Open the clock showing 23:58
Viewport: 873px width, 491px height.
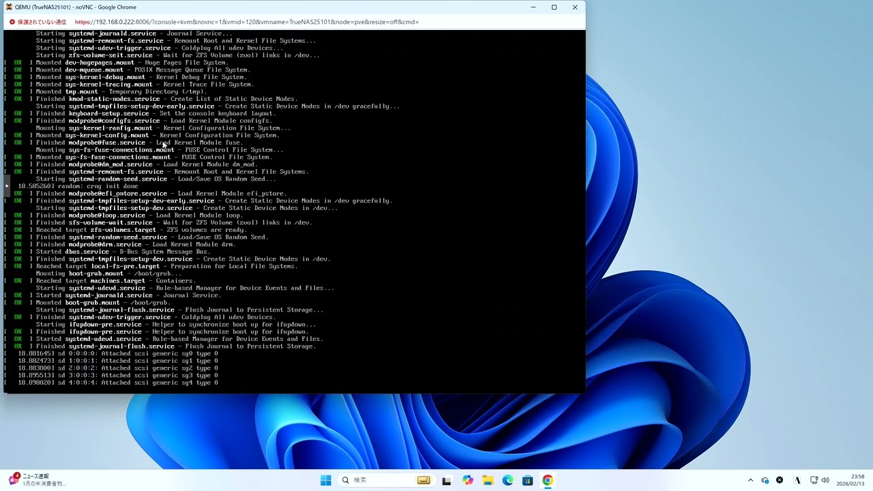pos(851,480)
